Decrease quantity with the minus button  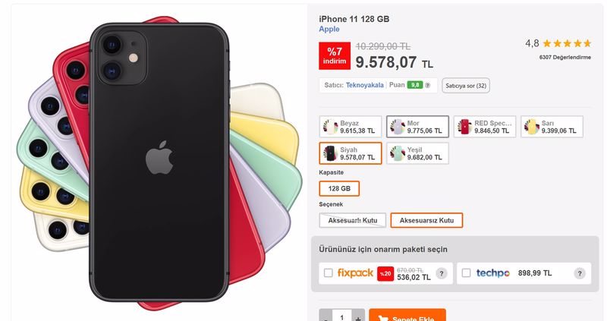tap(326, 316)
